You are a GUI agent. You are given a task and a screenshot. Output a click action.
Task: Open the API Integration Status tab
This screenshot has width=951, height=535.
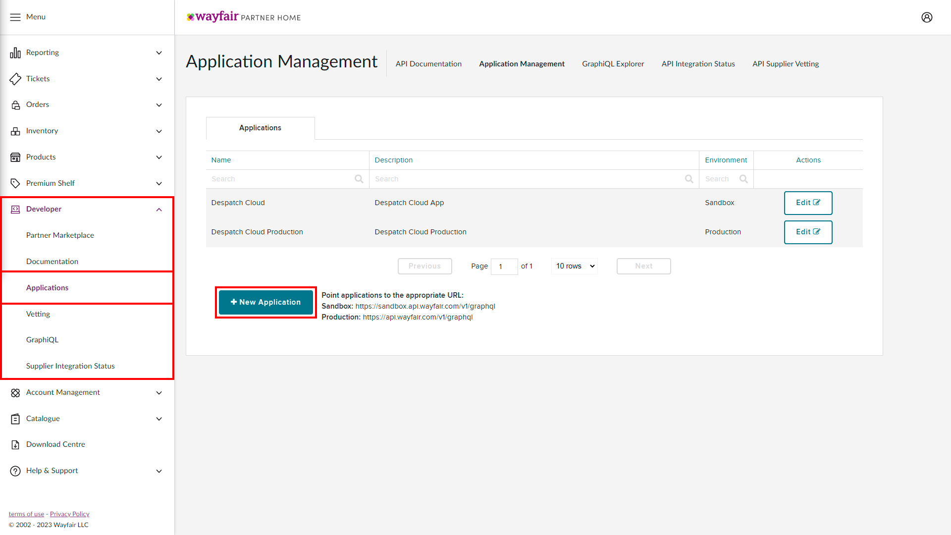pos(698,64)
